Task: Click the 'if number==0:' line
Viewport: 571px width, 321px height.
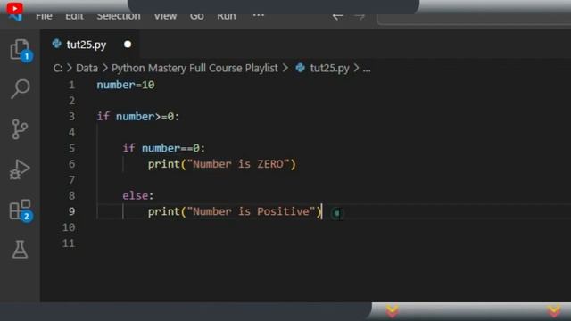Action: [x=164, y=148]
